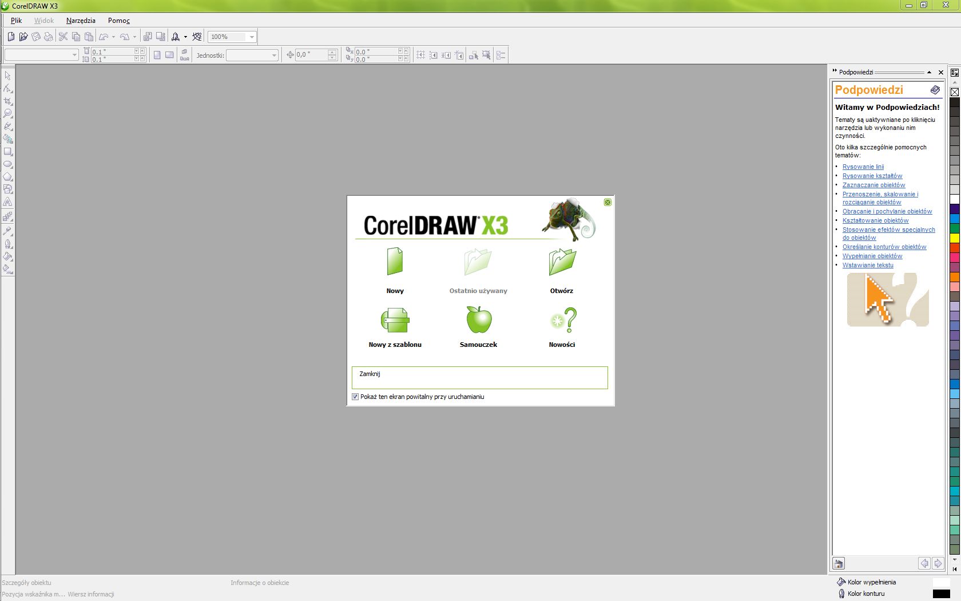Select the Zoom magnifier tool
Screen dimensions: 961x601
pos(8,113)
